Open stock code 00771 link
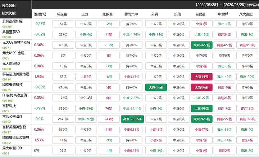 click(x=6, y=48)
